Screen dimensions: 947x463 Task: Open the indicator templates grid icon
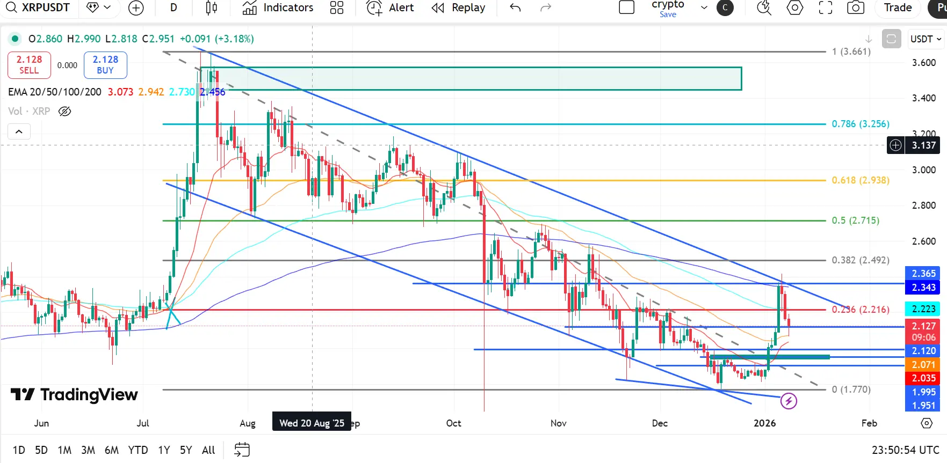click(337, 8)
